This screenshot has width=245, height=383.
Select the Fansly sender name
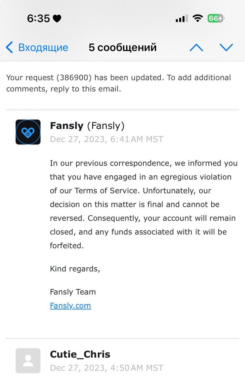click(67, 126)
